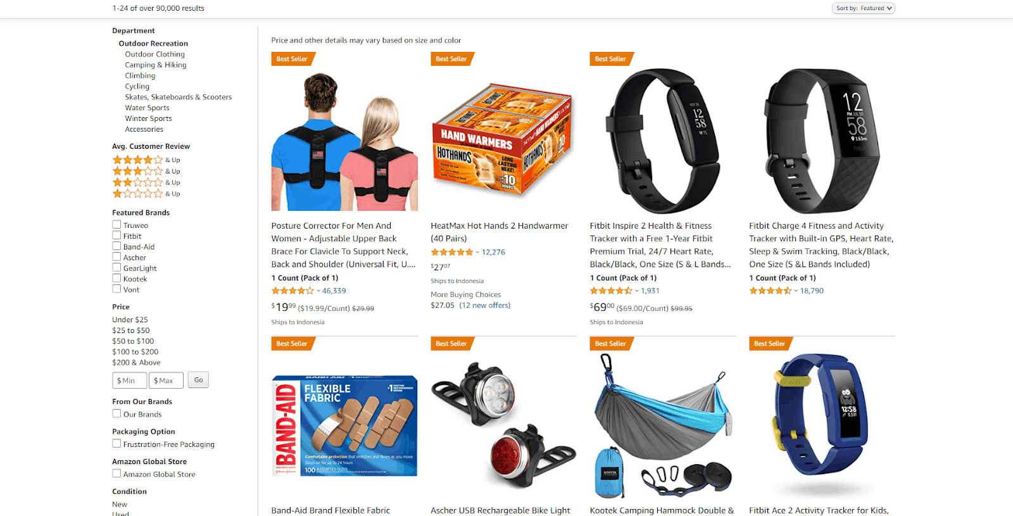Expand rating popover arrow for Fitbit Charge 4
The image size is (1013, 516).
pyautogui.click(x=796, y=291)
